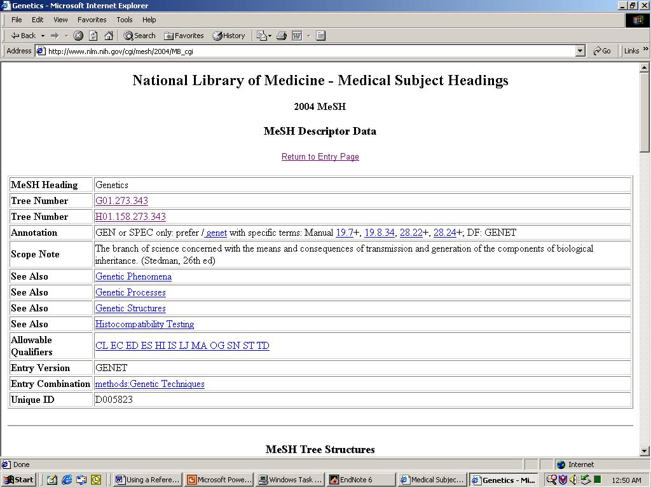Click the Go button next to address bar

pos(601,51)
